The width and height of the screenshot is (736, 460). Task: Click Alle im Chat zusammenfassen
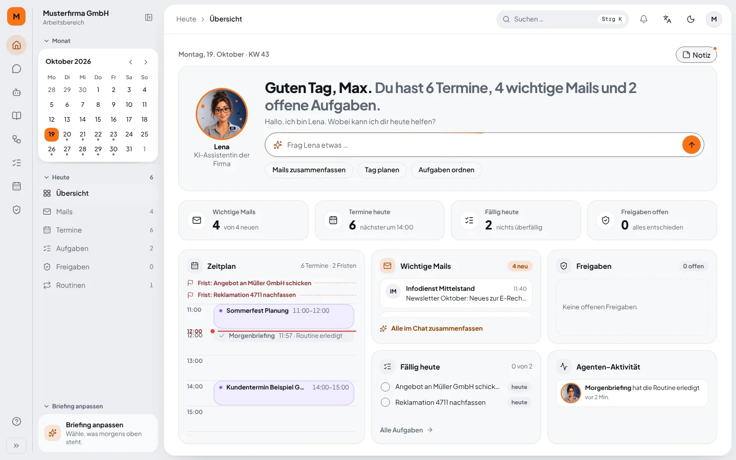pos(431,329)
